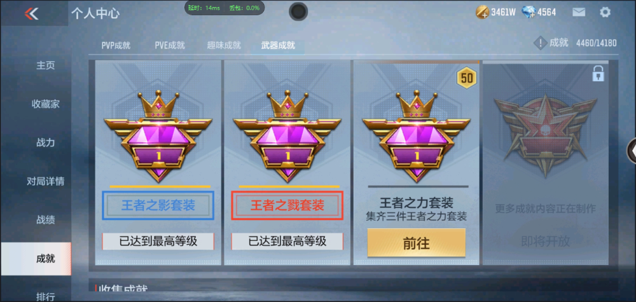The height and width of the screenshot is (302, 636).
Task: Click 已达到最高等级 under 王者之影套装
Action: pyautogui.click(x=158, y=242)
